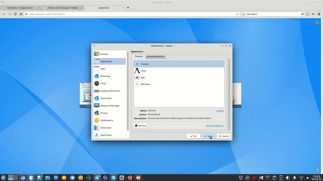Screen dimensions: 323x181
Task: Open the Spell Check preferences section
Action: (x=110, y=135)
